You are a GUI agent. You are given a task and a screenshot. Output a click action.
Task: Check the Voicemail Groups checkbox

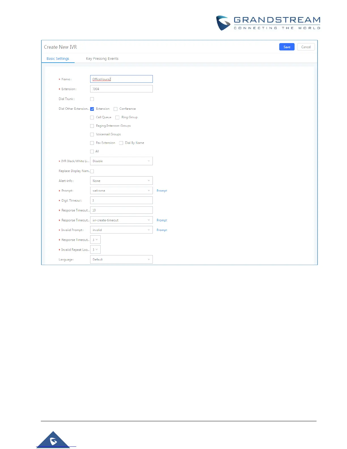(x=92, y=134)
